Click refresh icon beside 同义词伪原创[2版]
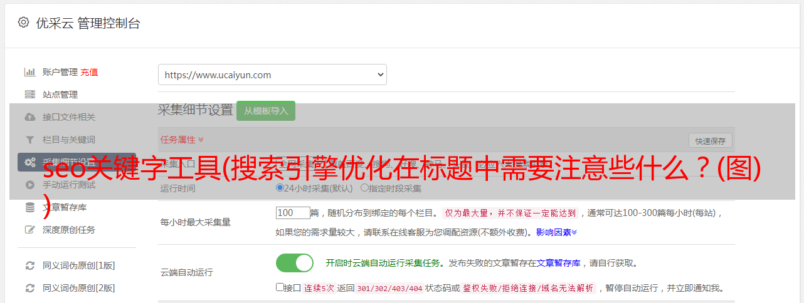This screenshot has height=303, width=804. (29, 288)
